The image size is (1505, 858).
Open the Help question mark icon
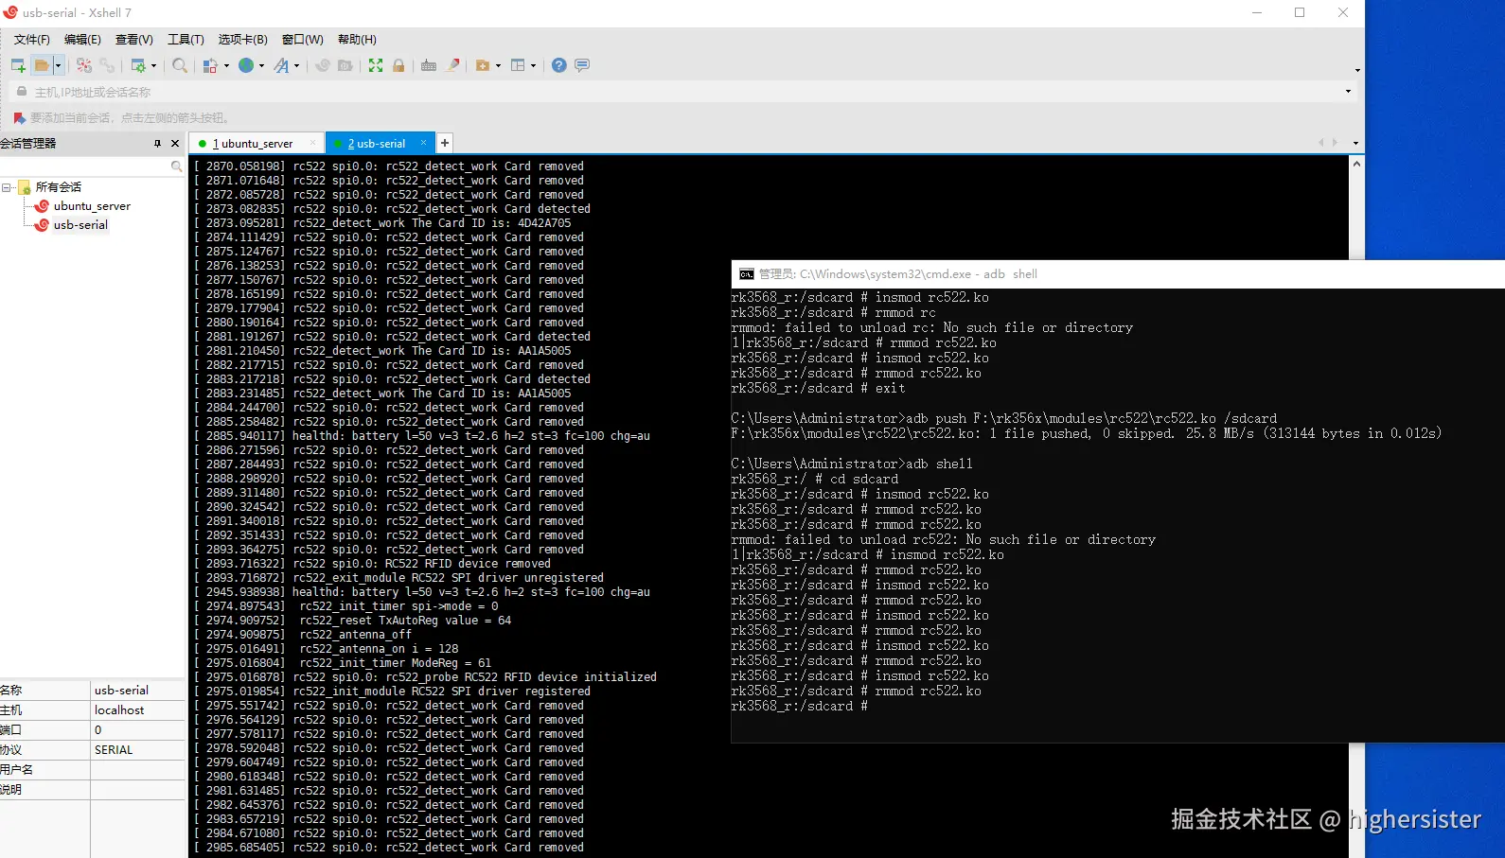click(559, 65)
